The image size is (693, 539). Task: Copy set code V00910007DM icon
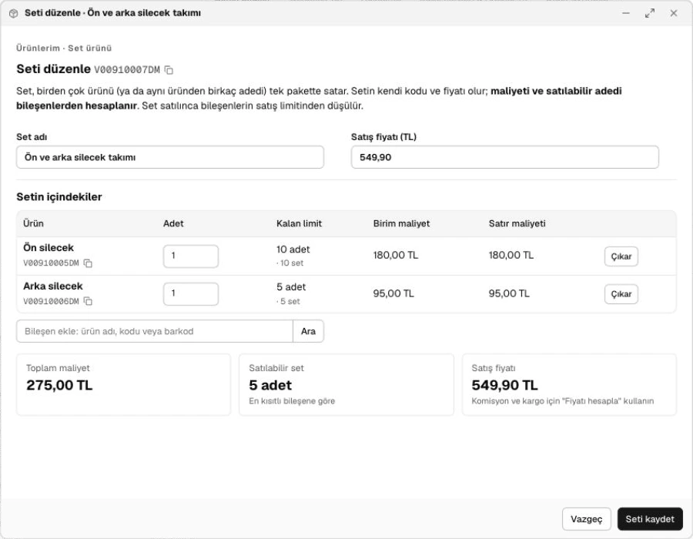[x=169, y=70]
